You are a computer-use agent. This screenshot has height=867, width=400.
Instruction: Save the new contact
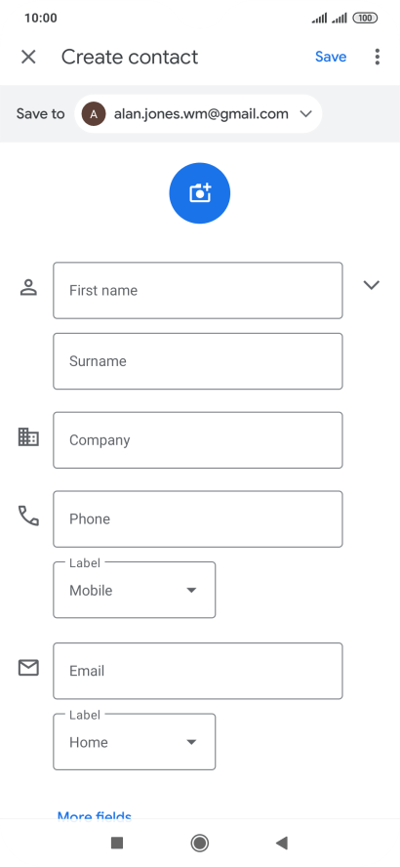pyautogui.click(x=331, y=57)
